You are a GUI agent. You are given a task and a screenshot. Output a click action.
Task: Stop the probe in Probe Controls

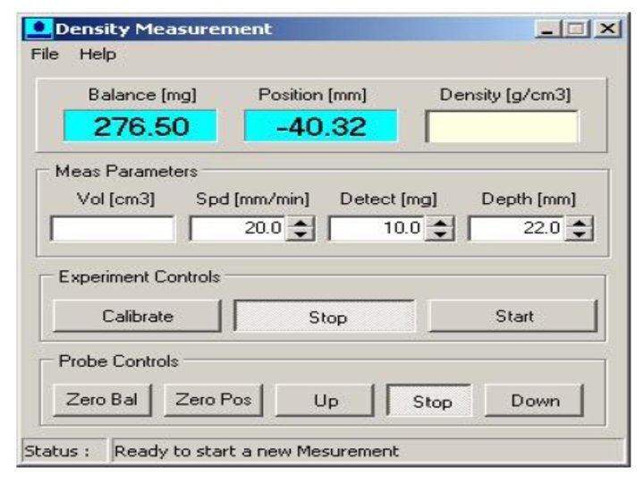(429, 400)
